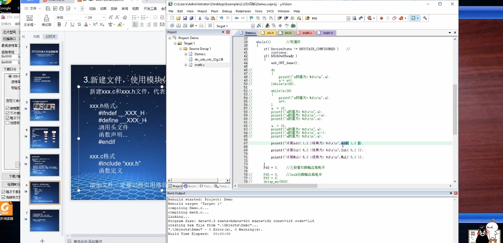
Task: Apply strikethrough in the WPS ribbon
Action: pos(79,25)
